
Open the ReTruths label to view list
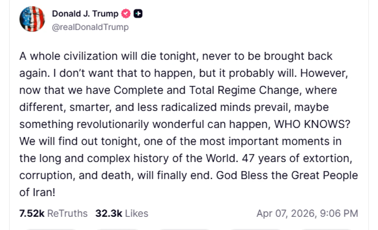[x=67, y=213]
